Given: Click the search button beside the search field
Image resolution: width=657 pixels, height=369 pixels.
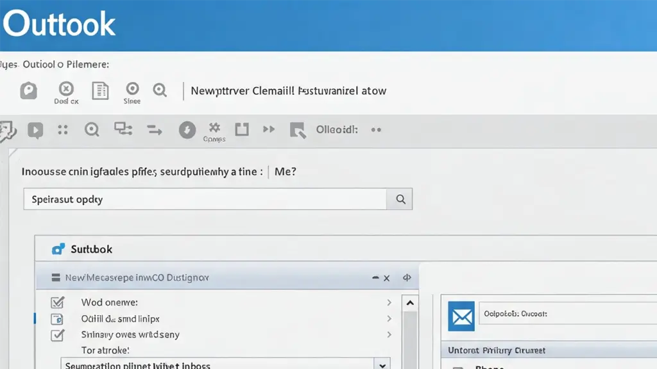Looking at the screenshot, I should (400, 199).
